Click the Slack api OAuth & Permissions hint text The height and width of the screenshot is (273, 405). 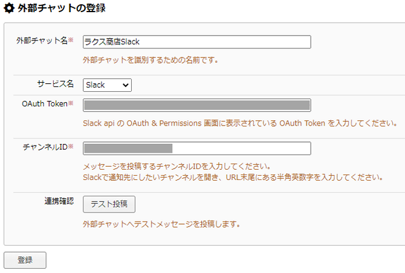coord(240,123)
